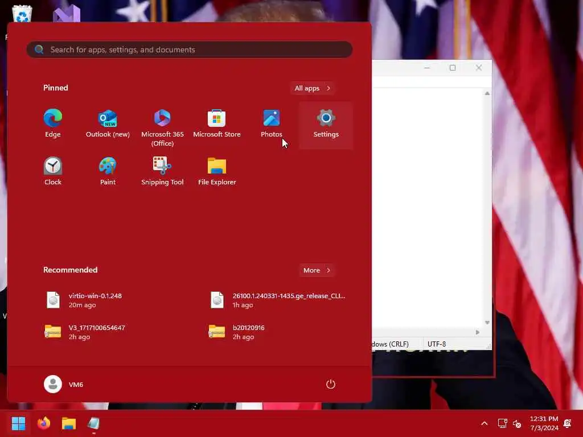This screenshot has height=437, width=583.
Task: Open File Explorer pinned app
Action: point(217,171)
